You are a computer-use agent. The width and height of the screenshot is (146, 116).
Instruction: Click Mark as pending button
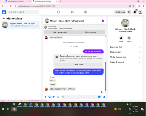pos(60,32)
